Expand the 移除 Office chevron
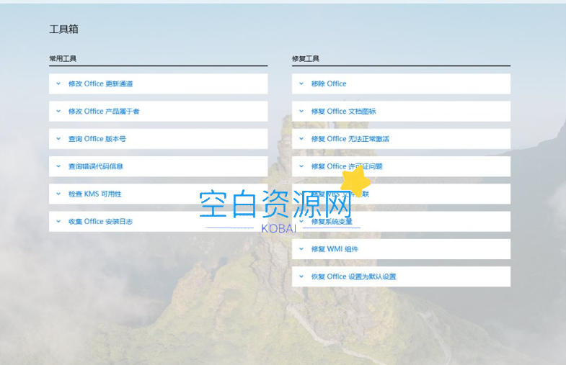 click(301, 84)
